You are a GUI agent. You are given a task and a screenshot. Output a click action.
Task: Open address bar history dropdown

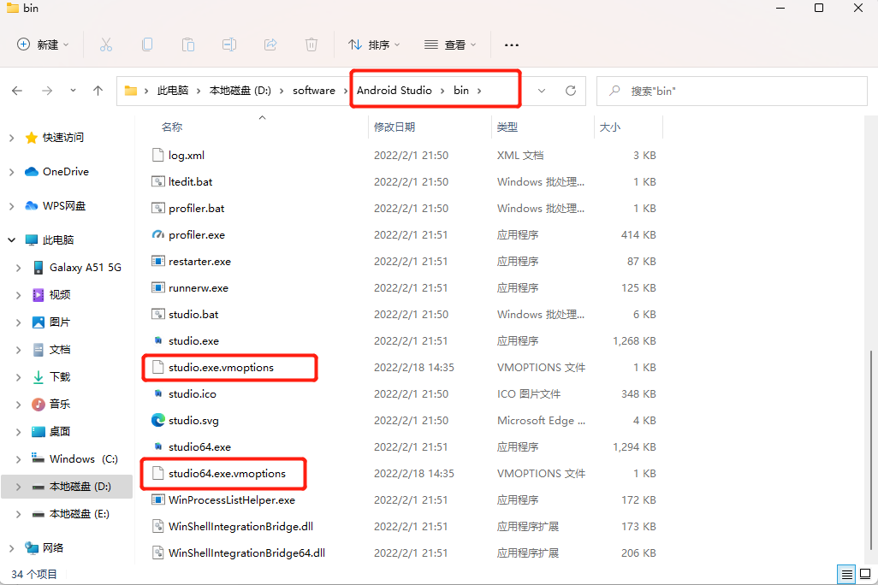pyautogui.click(x=542, y=91)
